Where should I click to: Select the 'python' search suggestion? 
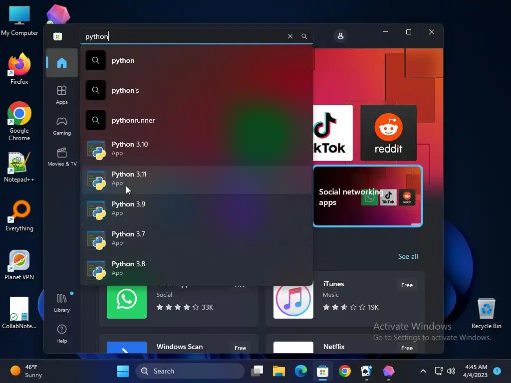coord(197,60)
